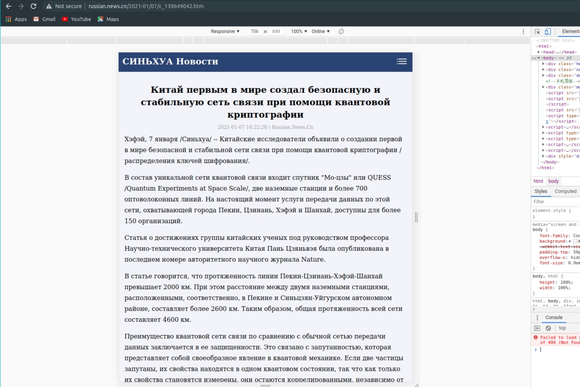Click the red error icon in console
This screenshot has width=580, height=387.
pos(536,337)
